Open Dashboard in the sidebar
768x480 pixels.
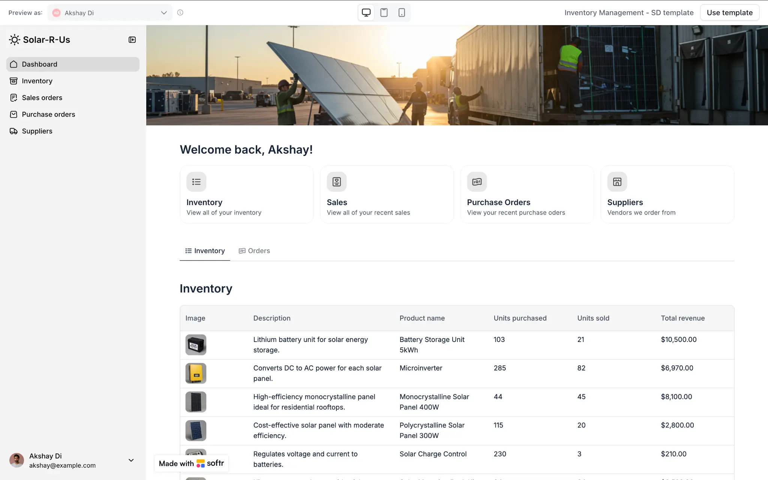pyautogui.click(x=73, y=64)
